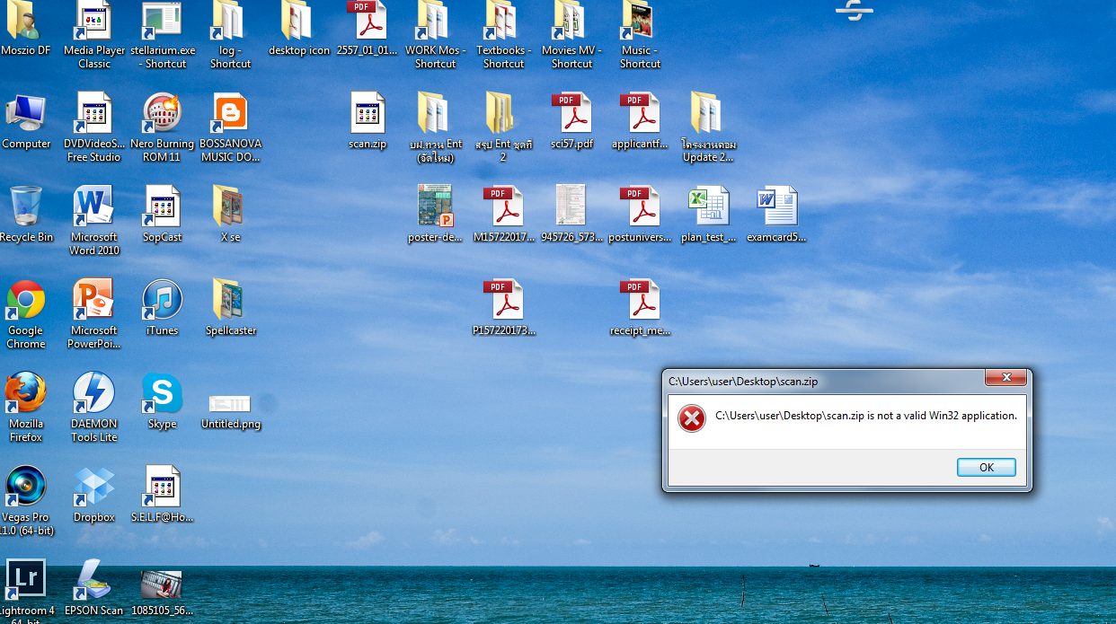
Task: Select the 2557_01_01 PDF file
Action: (368, 22)
